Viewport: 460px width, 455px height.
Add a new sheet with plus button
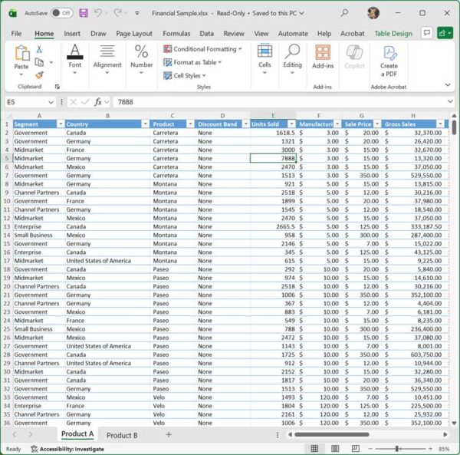(x=169, y=434)
